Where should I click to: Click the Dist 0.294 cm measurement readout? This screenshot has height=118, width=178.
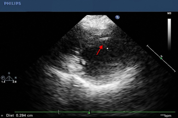tap(19, 115)
